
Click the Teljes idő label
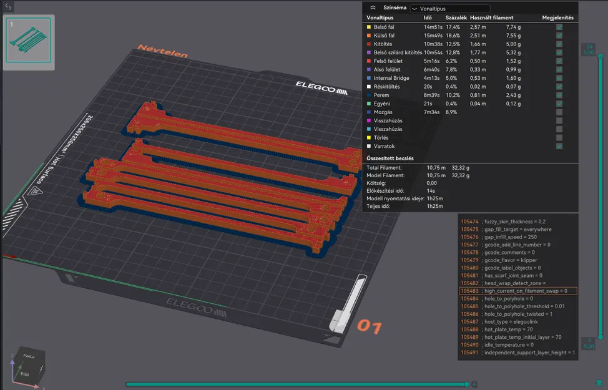click(x=378, y=207)
